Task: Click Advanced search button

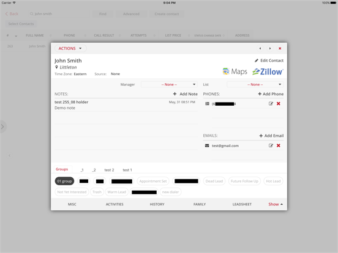Action: coord(131,14)
